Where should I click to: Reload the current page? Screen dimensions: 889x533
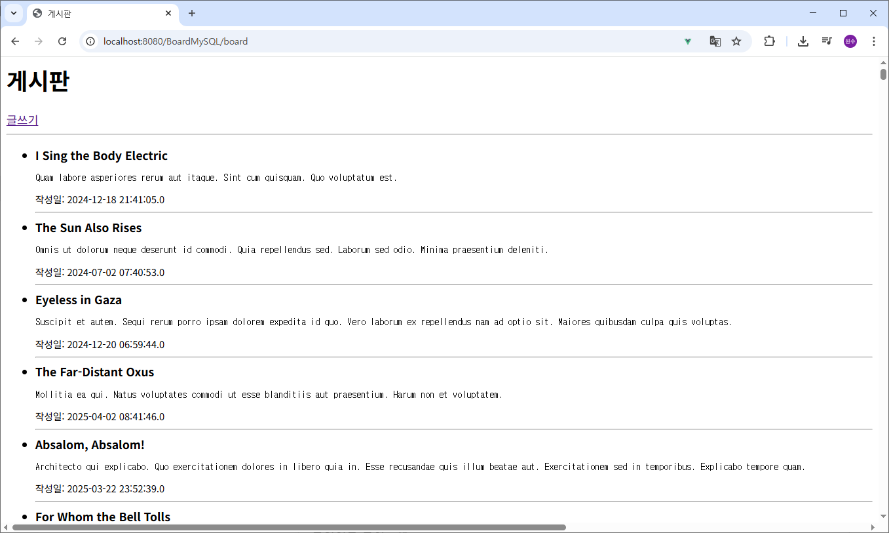pos(62,41)
